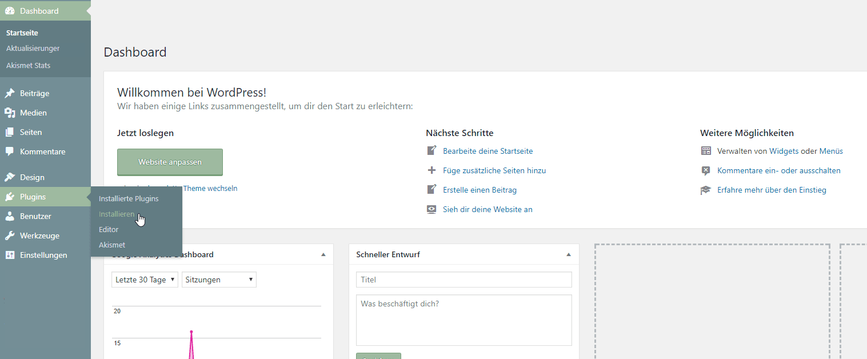867x359 pixels.
Task: Select Installieren in the Plugins submenu
Action: click(x=117, y=214)
